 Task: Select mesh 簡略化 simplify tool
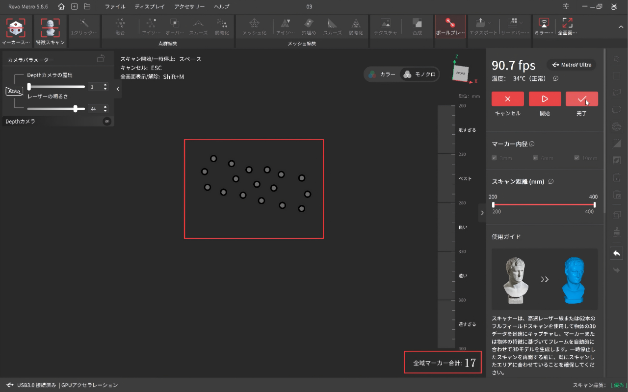click(x=356, y=27)
